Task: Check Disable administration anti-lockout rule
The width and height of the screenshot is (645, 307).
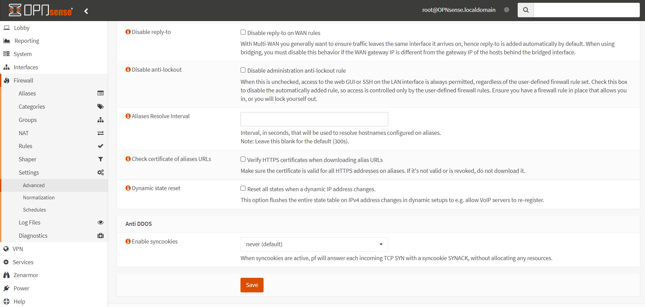Action: pyautogui.click(x=243, y=70)
